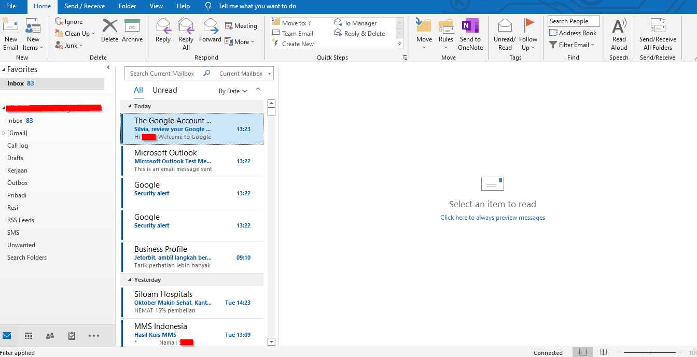This screenshot has height=357, width=697.
Task: Click Ignore conversation button
Action: pos(69,22)
